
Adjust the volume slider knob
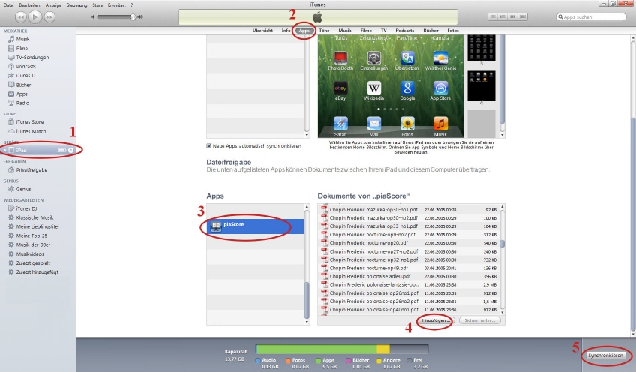[x=133, y=16]
